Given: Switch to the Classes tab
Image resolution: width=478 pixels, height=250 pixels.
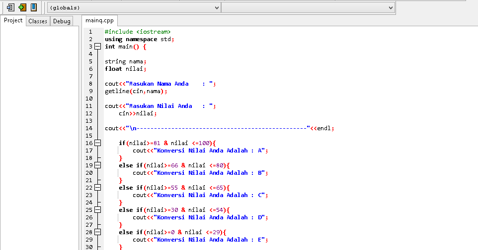Looking at the screenshot, I should pyautogui.click(x=38, y=21).
